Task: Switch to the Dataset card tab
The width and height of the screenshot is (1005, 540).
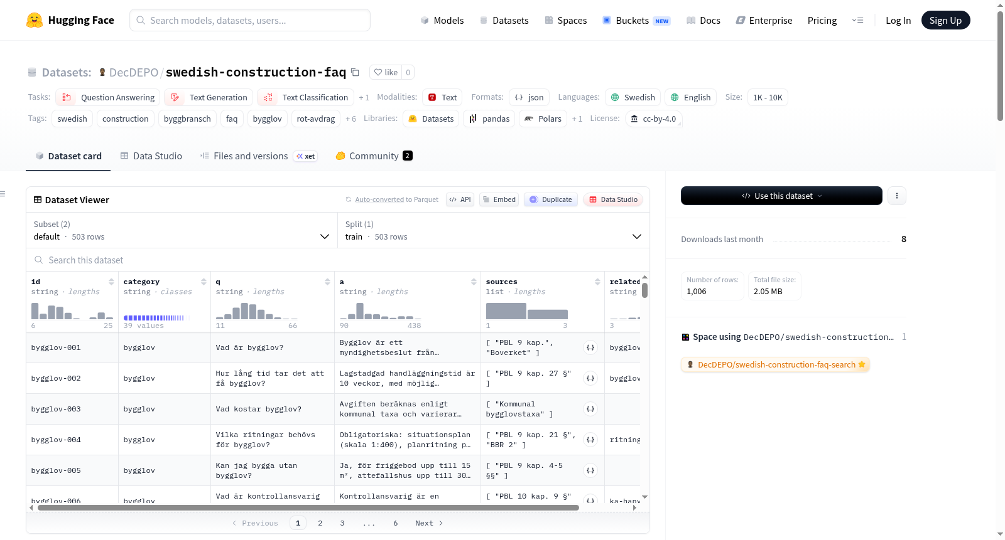Action: (x=68, y=156)
